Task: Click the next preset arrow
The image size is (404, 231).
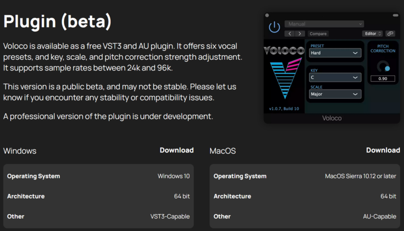Action: click(300, 34)
